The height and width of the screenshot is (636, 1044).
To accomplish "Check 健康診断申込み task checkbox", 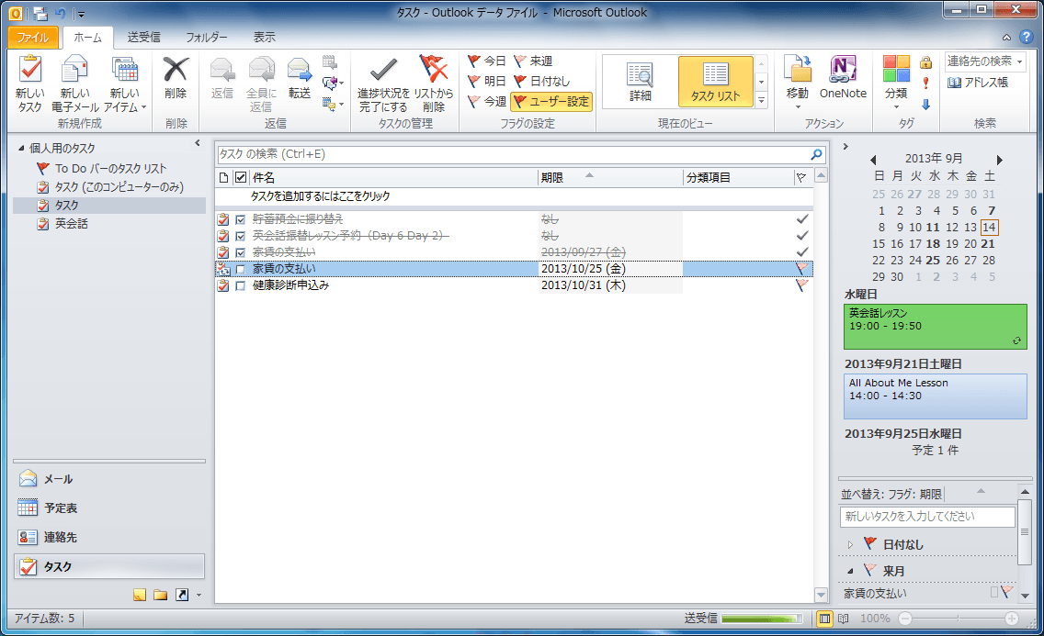I will [x=241, y=285].
